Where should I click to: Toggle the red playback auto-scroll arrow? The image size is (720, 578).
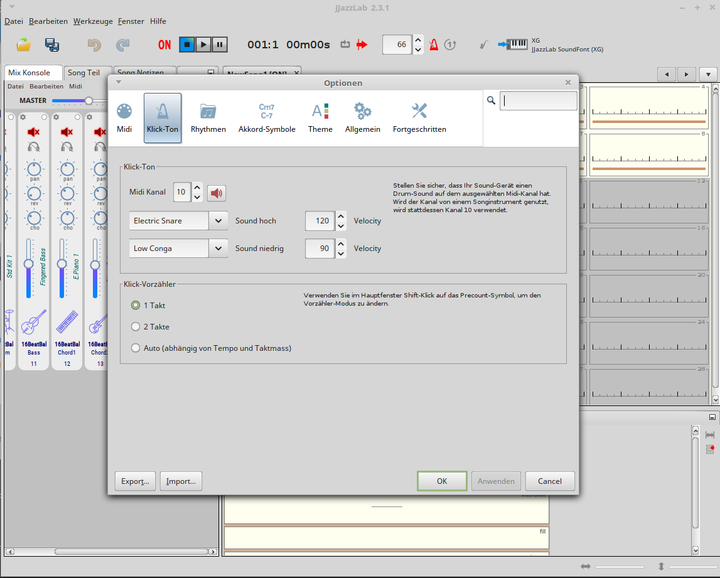click(x=362, y=45)
